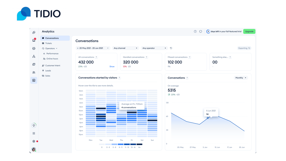Open the chatbot icon in the left rail

tap(34, 48)
